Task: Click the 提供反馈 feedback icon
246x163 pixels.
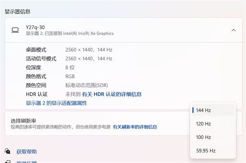Action: (x=8, y=162)
